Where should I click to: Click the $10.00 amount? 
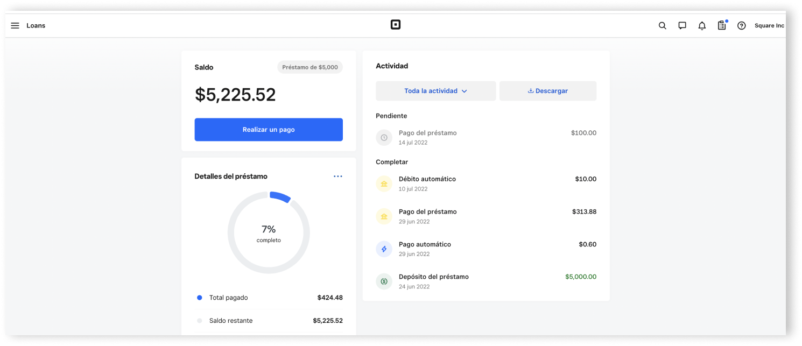[x=586, y=179]
